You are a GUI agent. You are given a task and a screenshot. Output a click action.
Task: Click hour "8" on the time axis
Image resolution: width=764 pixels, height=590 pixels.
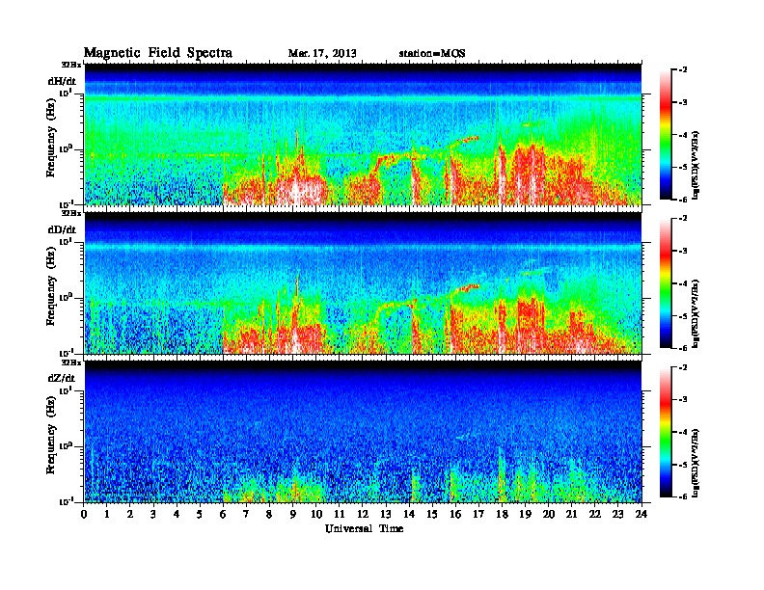pos(269,515)
